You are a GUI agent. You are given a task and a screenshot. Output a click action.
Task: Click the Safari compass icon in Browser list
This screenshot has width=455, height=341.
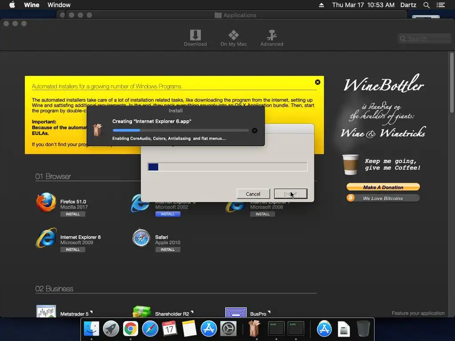(x=141, y=238)
